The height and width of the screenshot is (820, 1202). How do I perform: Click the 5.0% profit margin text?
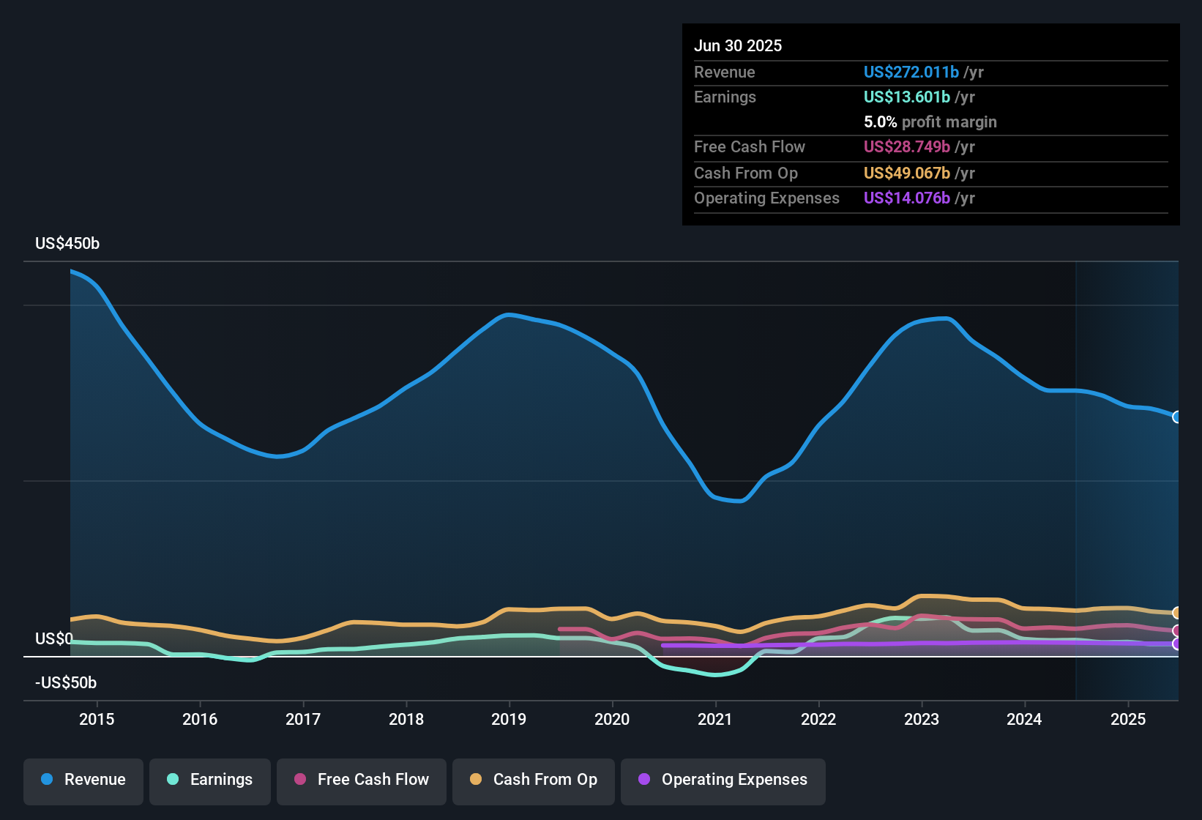[x=930, y=122]
